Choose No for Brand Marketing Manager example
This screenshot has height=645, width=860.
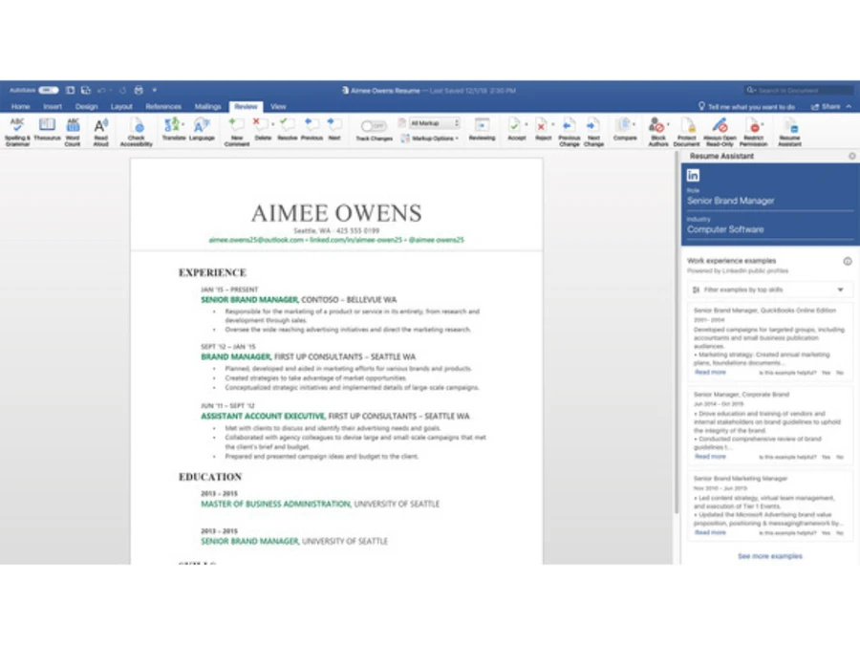click(x=840, y=533)
